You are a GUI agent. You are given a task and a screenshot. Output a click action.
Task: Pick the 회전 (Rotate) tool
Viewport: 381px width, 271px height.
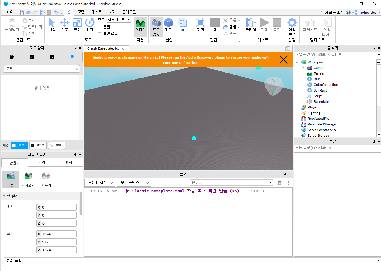(x=89, y=25)
